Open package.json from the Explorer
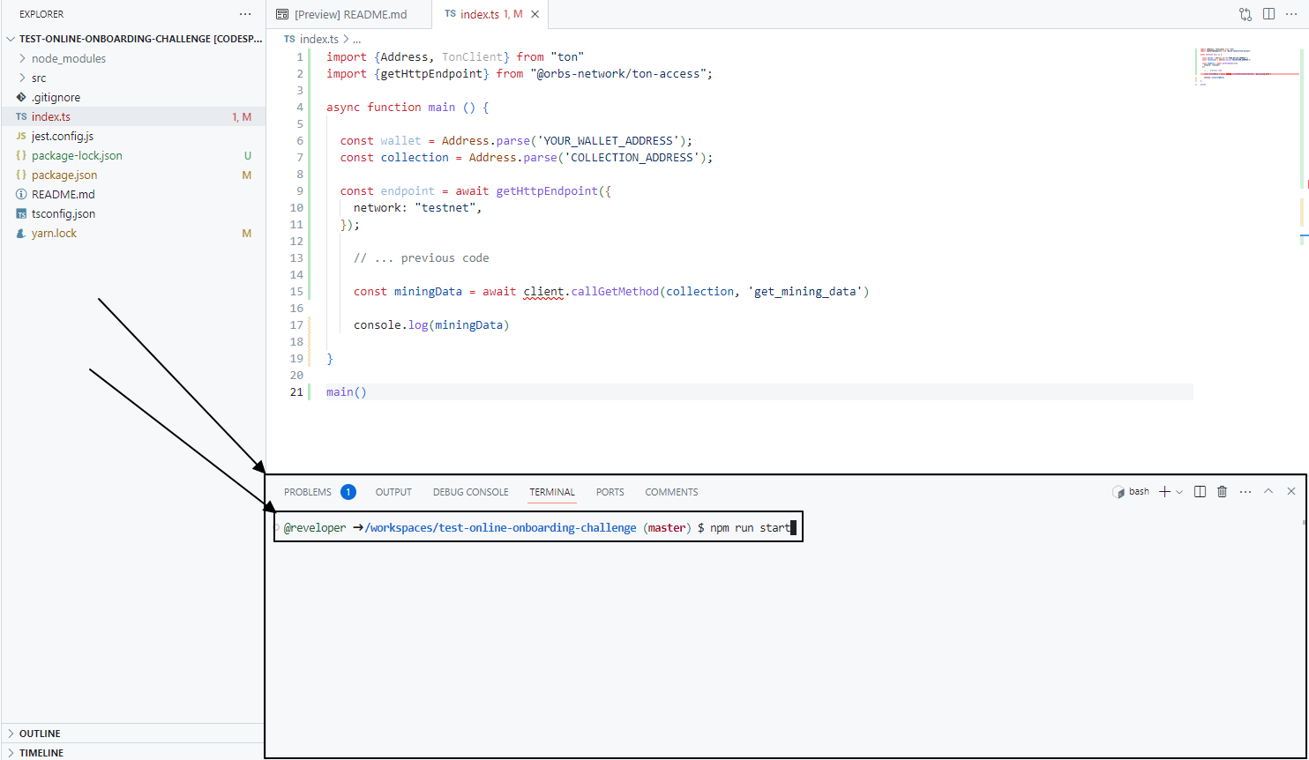 pos(65,175)
